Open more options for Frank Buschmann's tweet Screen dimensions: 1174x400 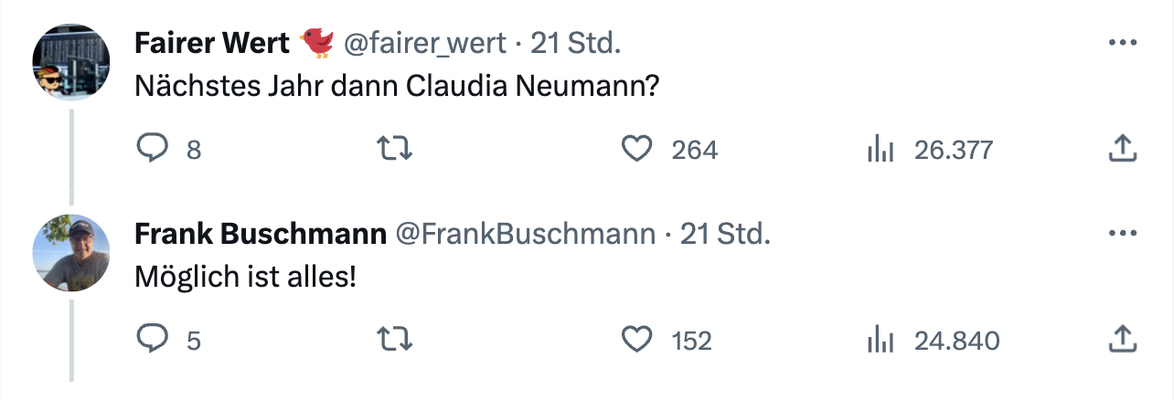1122,234
